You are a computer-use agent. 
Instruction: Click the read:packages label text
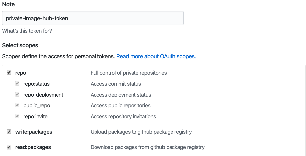click(x=33, y=147)
